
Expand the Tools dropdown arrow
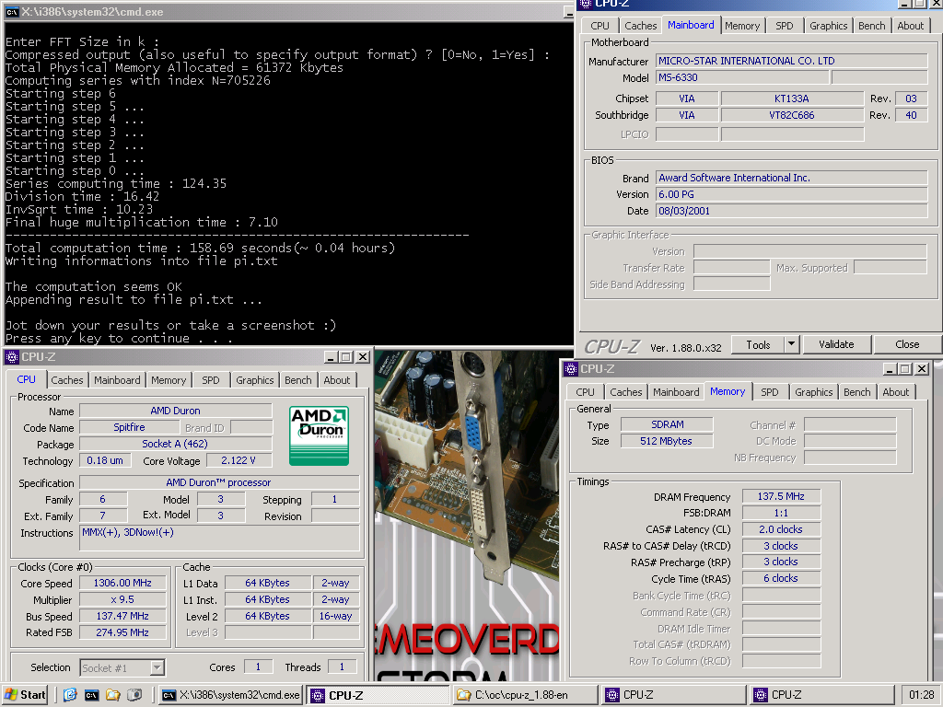pyautogui.click(x=791, y=344)
